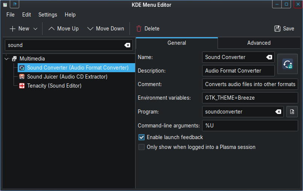Open the Settings menu

click(48, 15)
